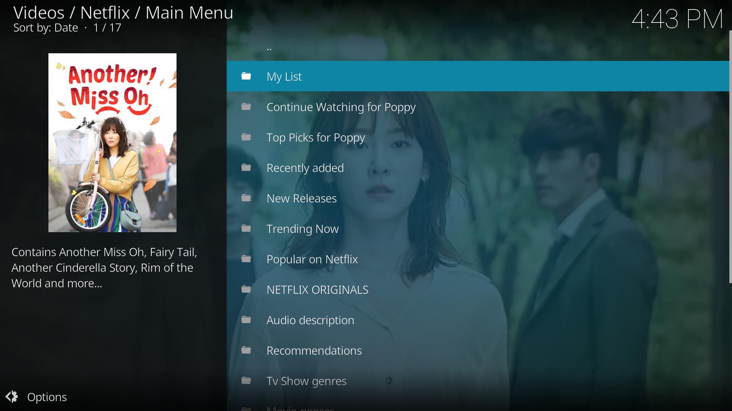Open Trending Now category
The width and height of the screenshot is (732, 411).
coord(478,228)
